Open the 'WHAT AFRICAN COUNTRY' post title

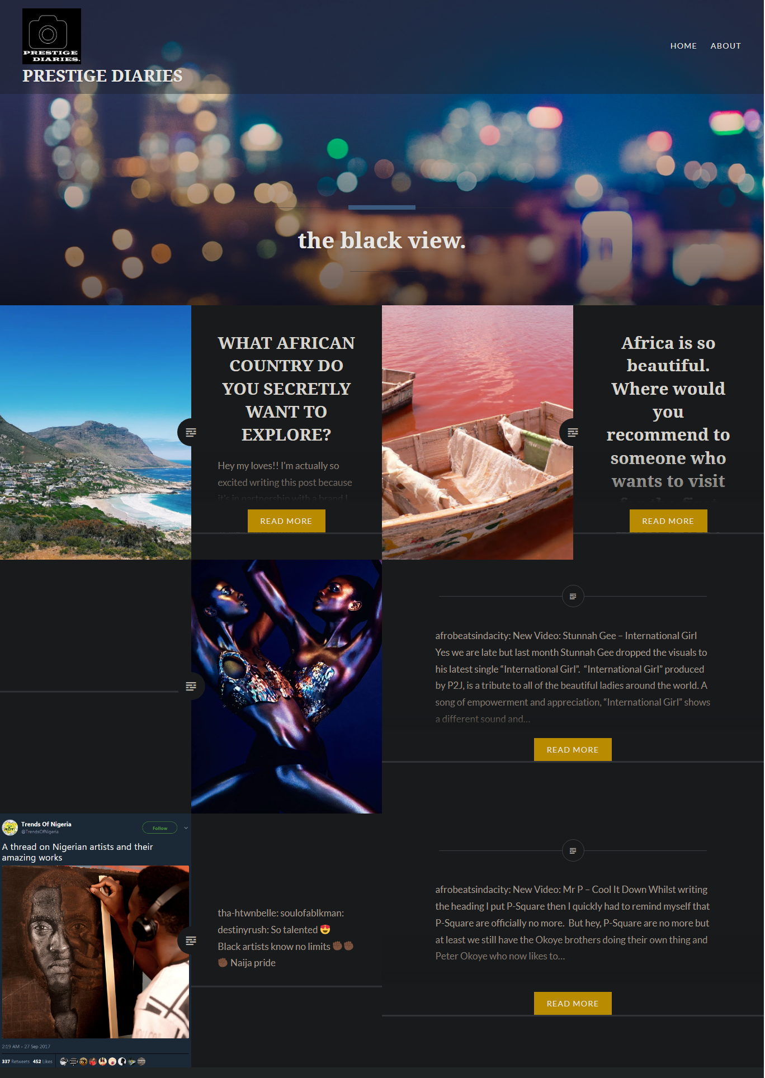point(286,389)
